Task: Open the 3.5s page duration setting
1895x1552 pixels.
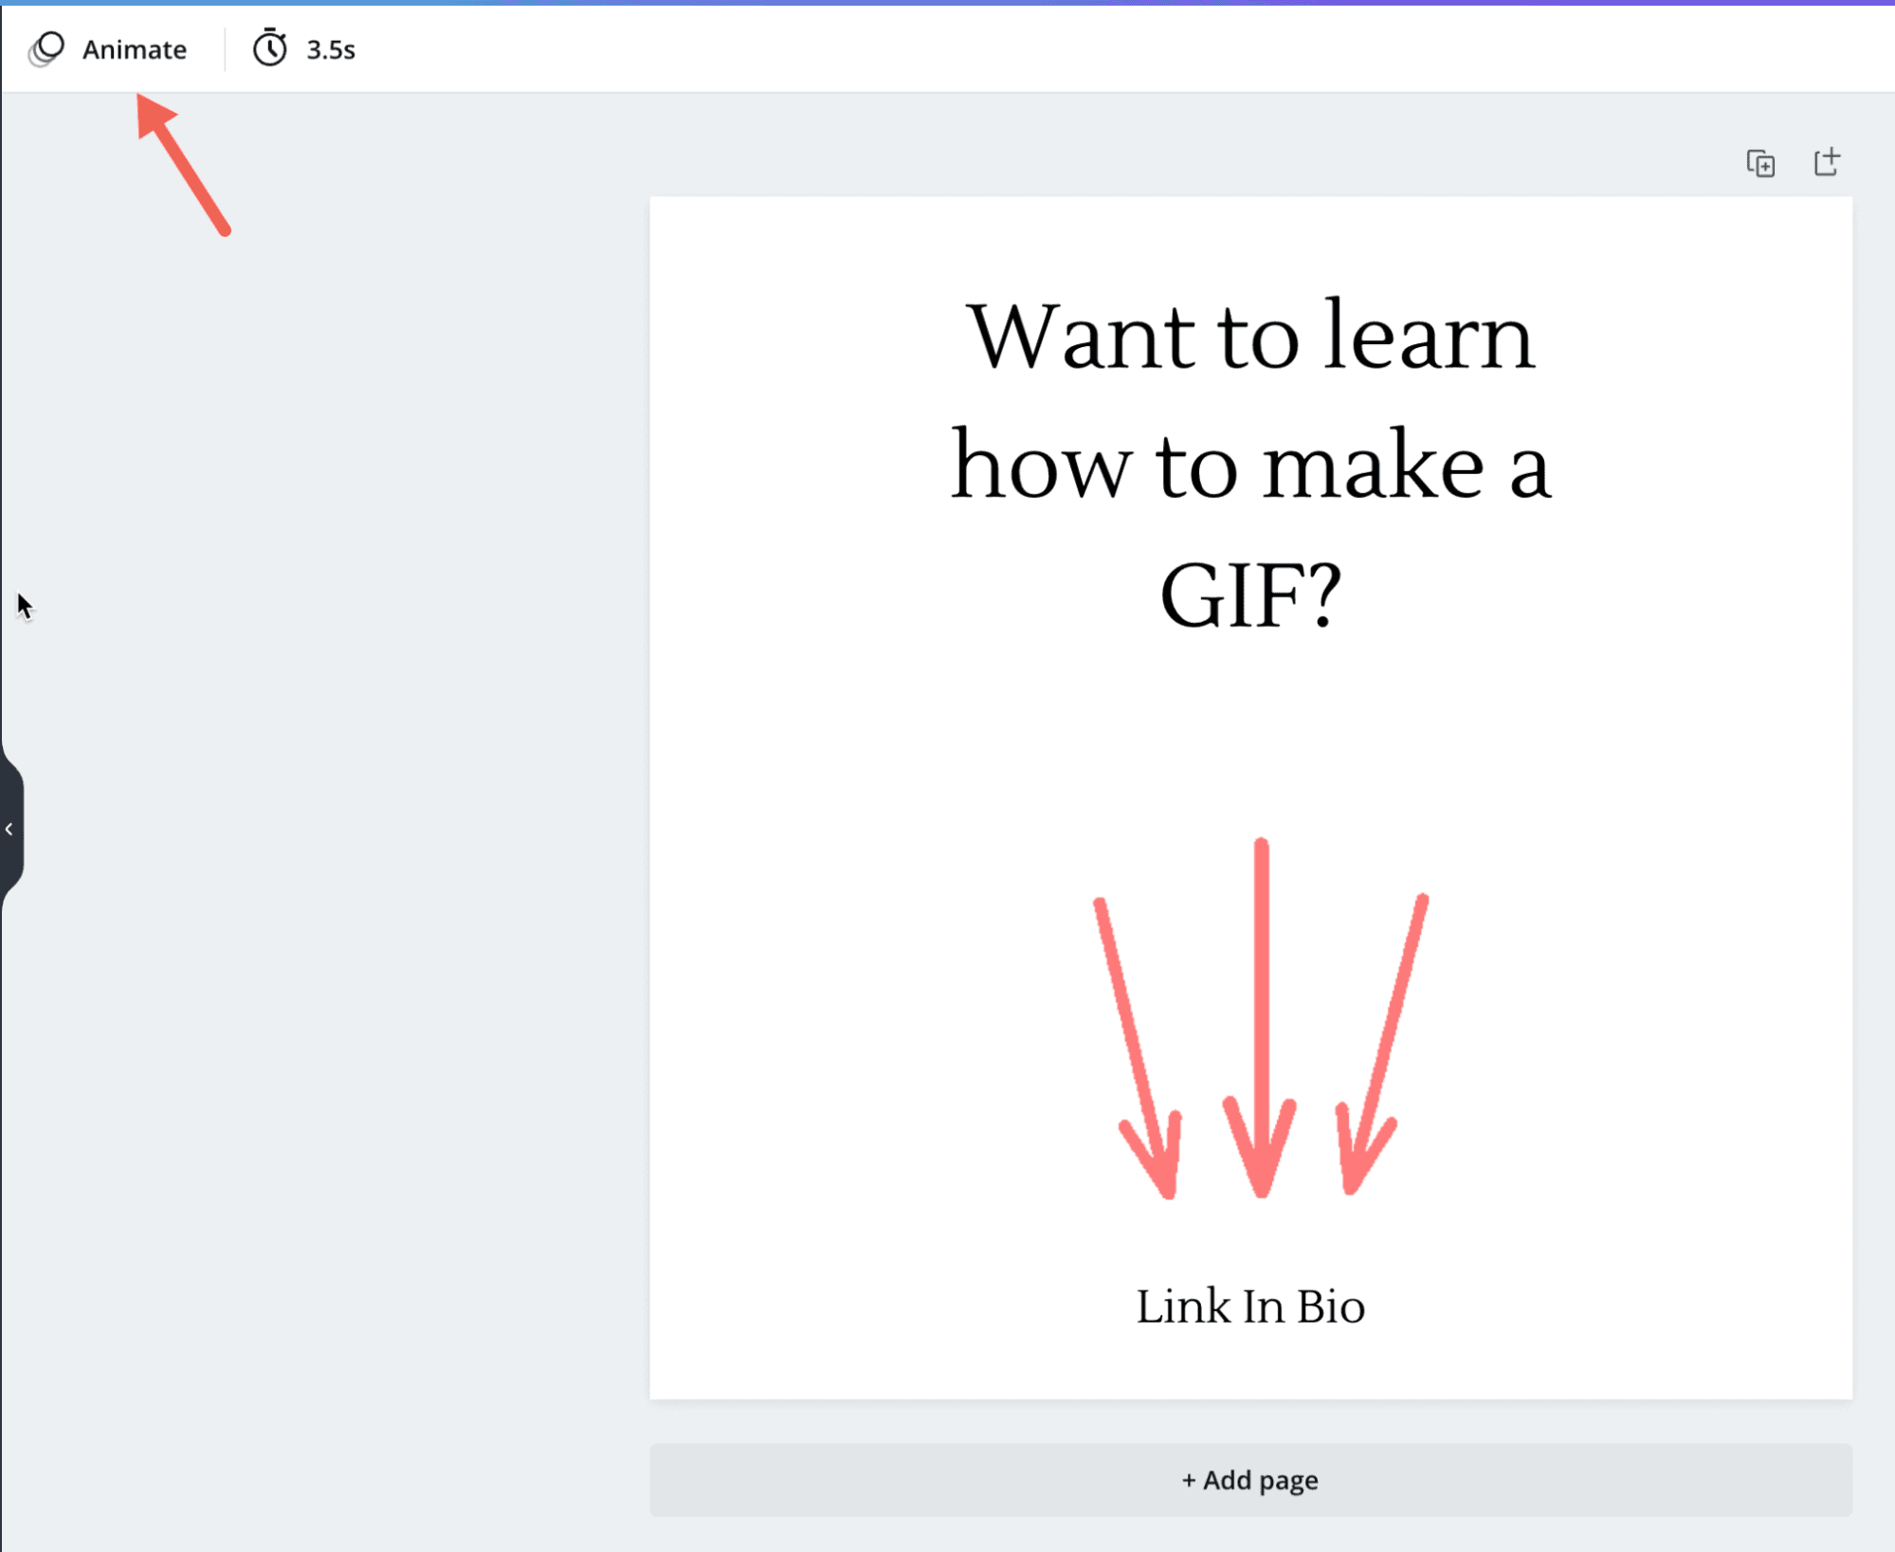Action: pyautogui.click(x=304, y=49)
